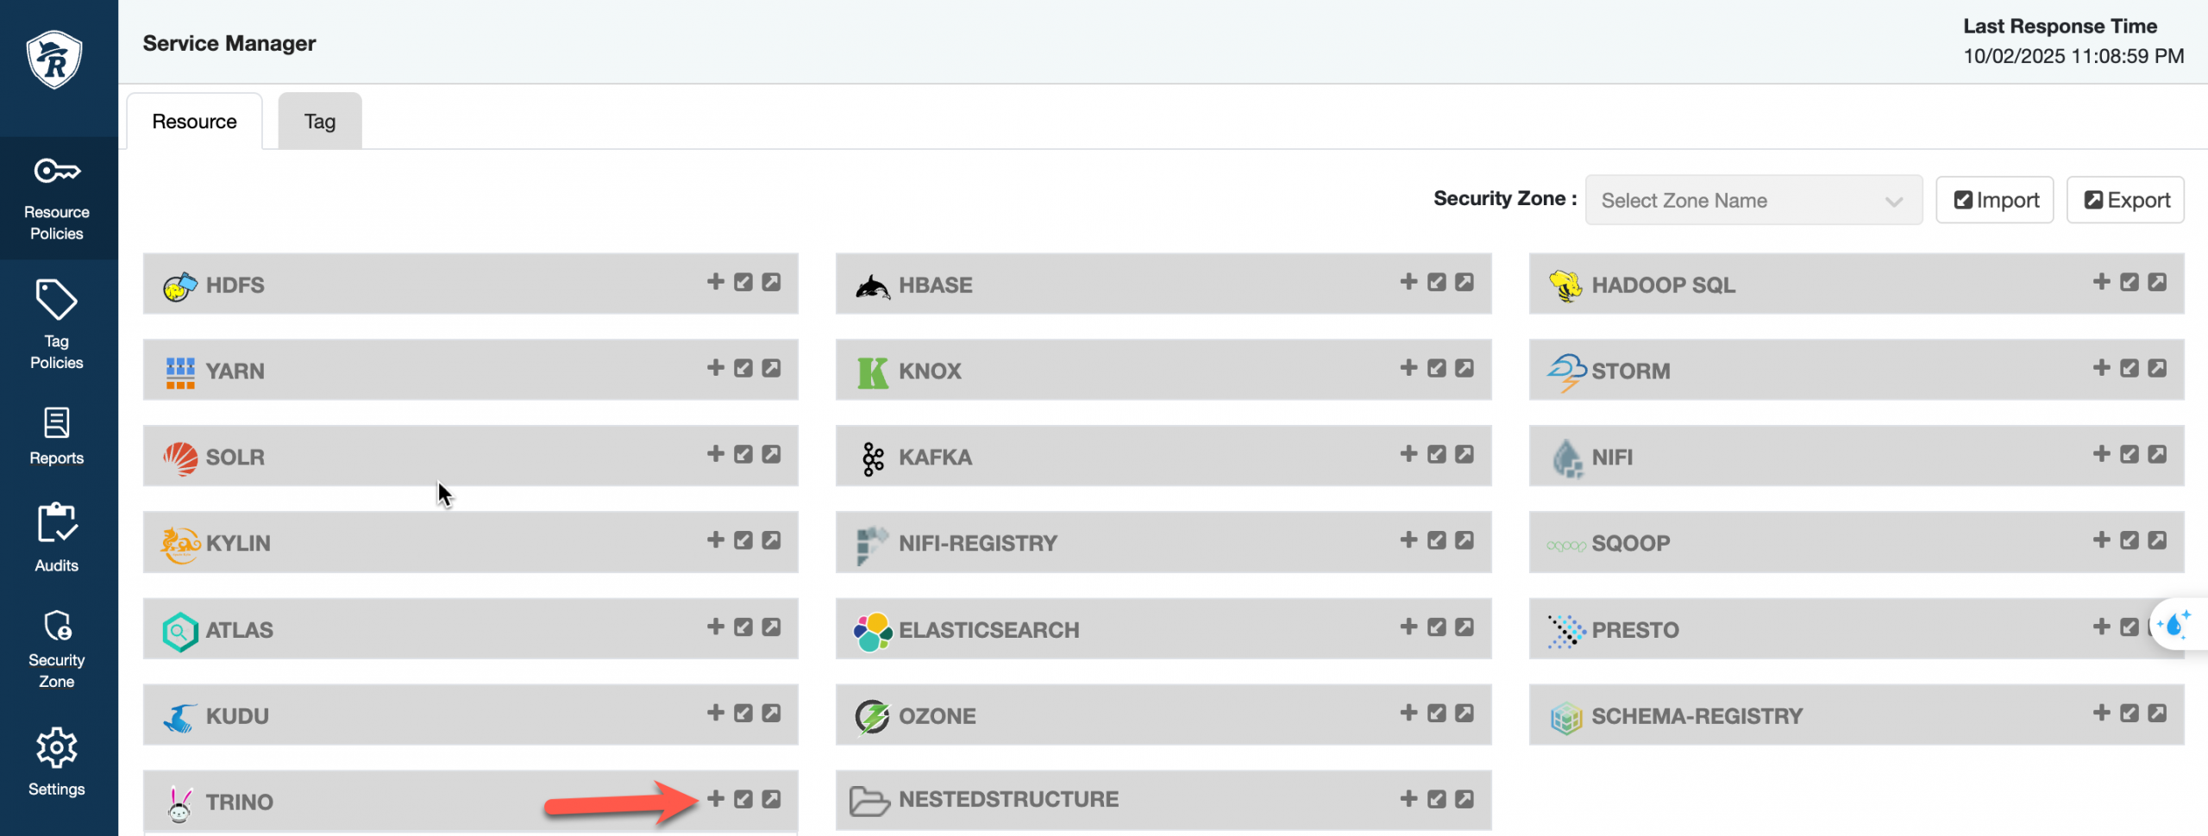Click the Security Zone dropdown chevron arrow
This screenshot has width=2208, height=836.
pos(1893,201)
